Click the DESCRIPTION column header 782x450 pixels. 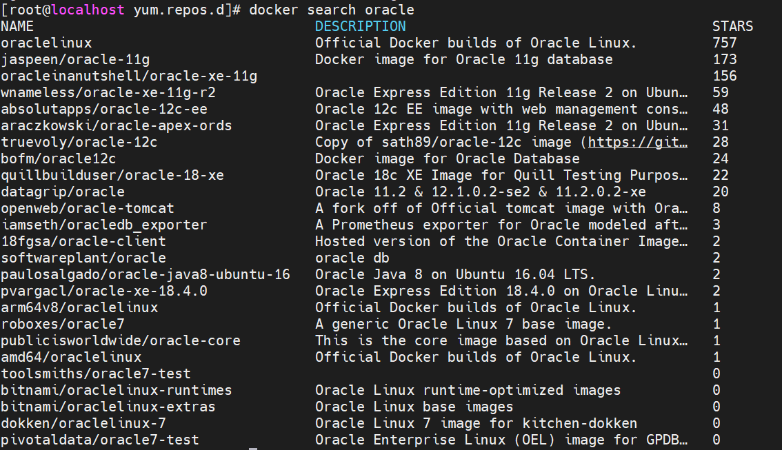coord(360,27)
